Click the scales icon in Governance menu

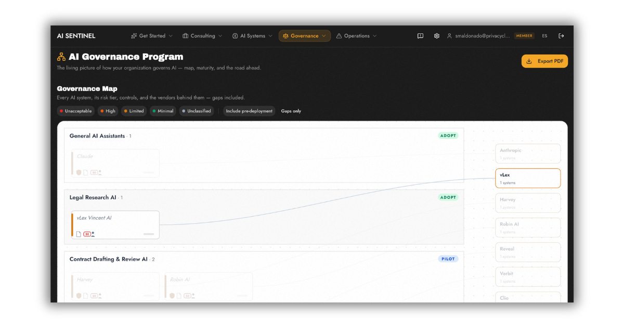pos(285,36)
